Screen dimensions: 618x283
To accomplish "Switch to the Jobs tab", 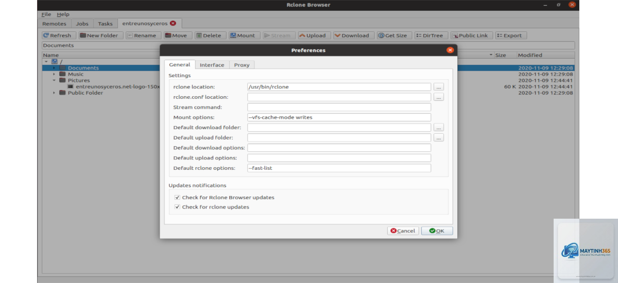I will [x=82, y=24].
